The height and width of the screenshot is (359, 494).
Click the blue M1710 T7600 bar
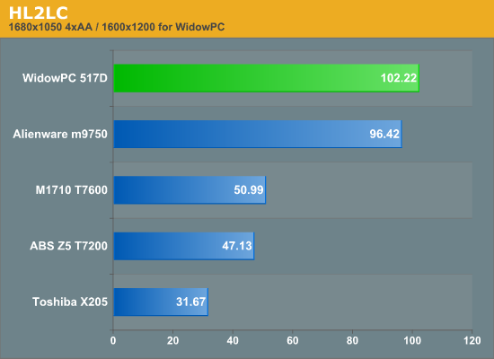pos(190,190)
